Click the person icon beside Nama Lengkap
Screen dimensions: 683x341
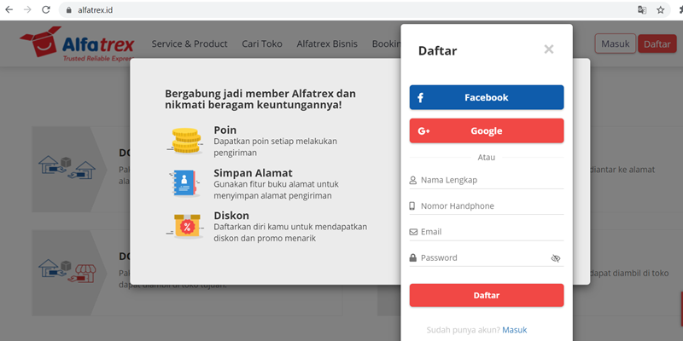(413, 180)
